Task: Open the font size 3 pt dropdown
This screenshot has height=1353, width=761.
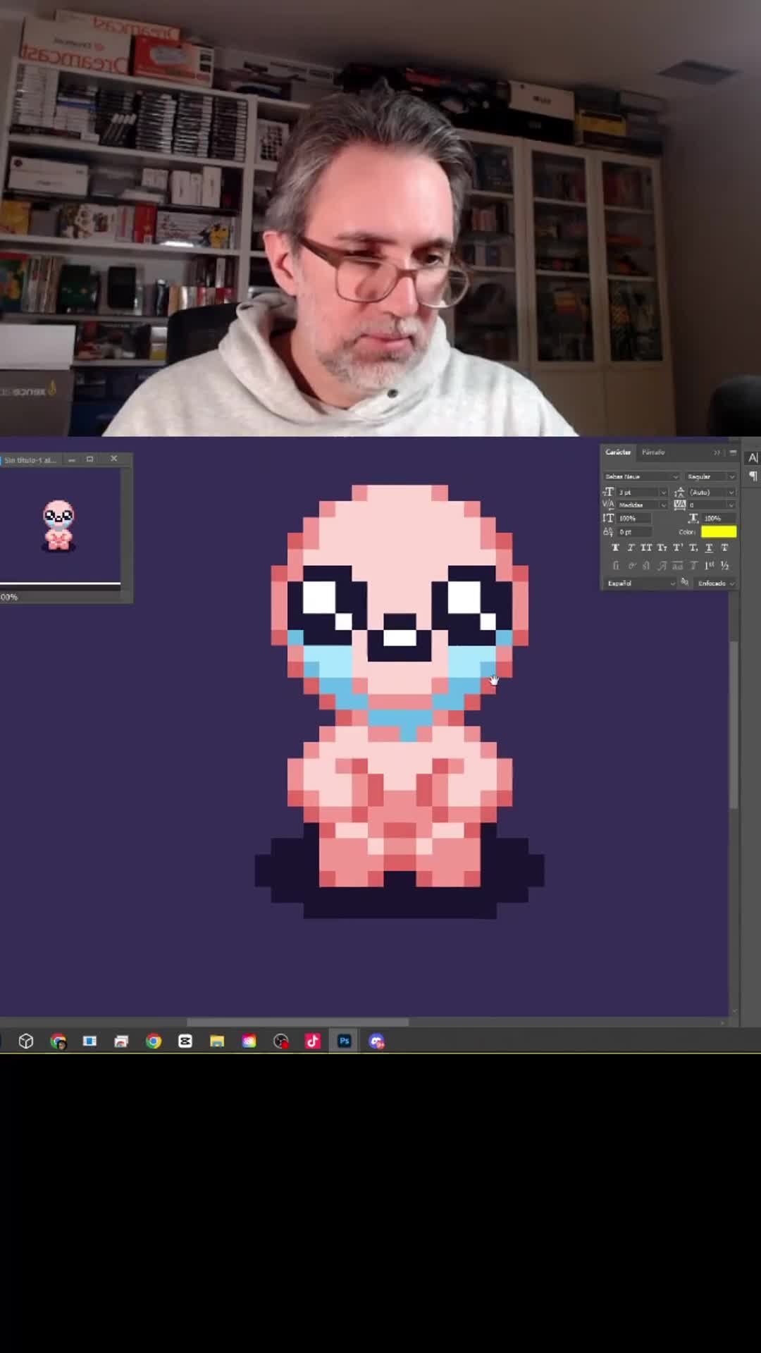Action: [x=643, y=493]
